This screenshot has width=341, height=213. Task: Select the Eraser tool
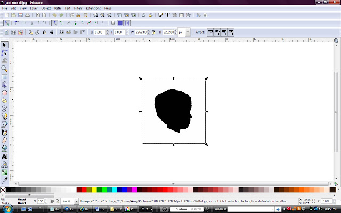pyautogui.click(x=4, y=141)
